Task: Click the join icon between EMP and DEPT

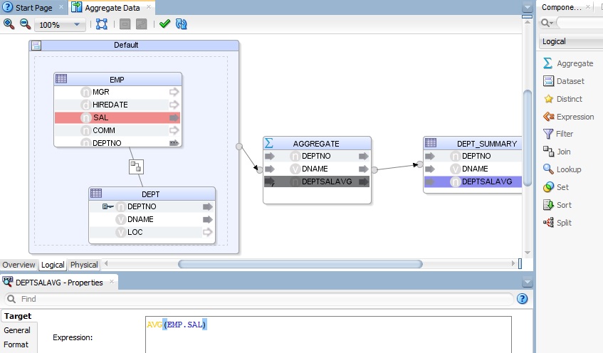Action: point(136,167)
